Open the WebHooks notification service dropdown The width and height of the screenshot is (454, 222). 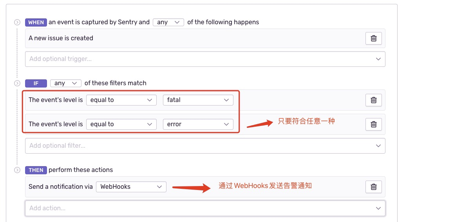coord(131,187)
